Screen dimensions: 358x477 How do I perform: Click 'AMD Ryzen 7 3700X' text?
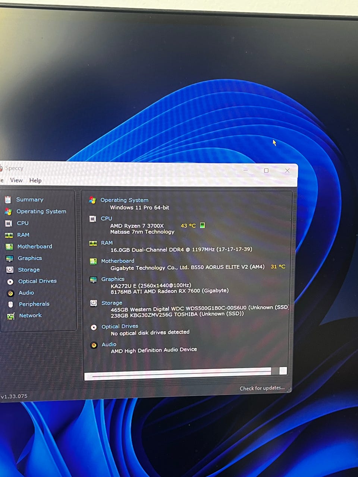coord(137,225)
